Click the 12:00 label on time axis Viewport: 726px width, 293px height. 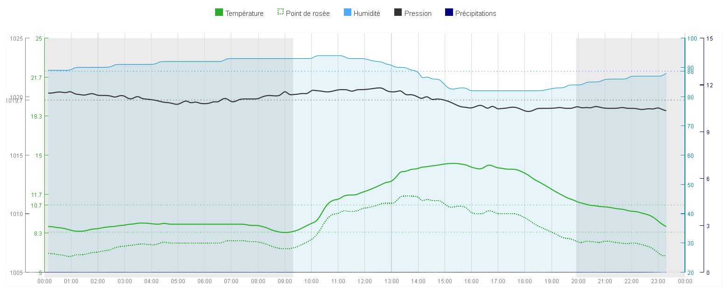point(365,281)
